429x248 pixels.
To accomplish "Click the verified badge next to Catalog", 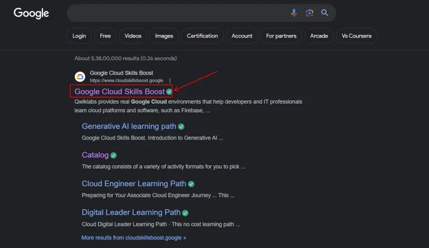I will pyautogui.click(x=114, y=155).
